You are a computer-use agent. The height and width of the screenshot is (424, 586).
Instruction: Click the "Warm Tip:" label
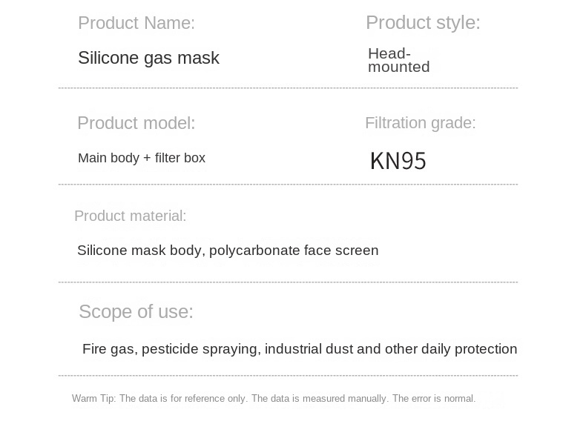(x=93, y=399)
